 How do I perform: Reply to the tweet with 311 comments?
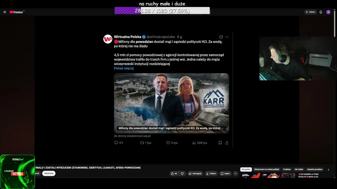[119, 143]
